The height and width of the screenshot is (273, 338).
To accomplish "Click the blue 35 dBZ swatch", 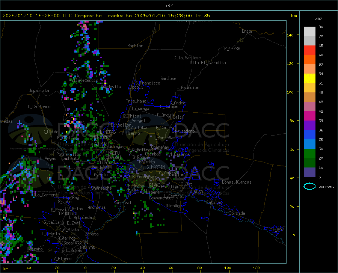I will [x=309, y=135].
